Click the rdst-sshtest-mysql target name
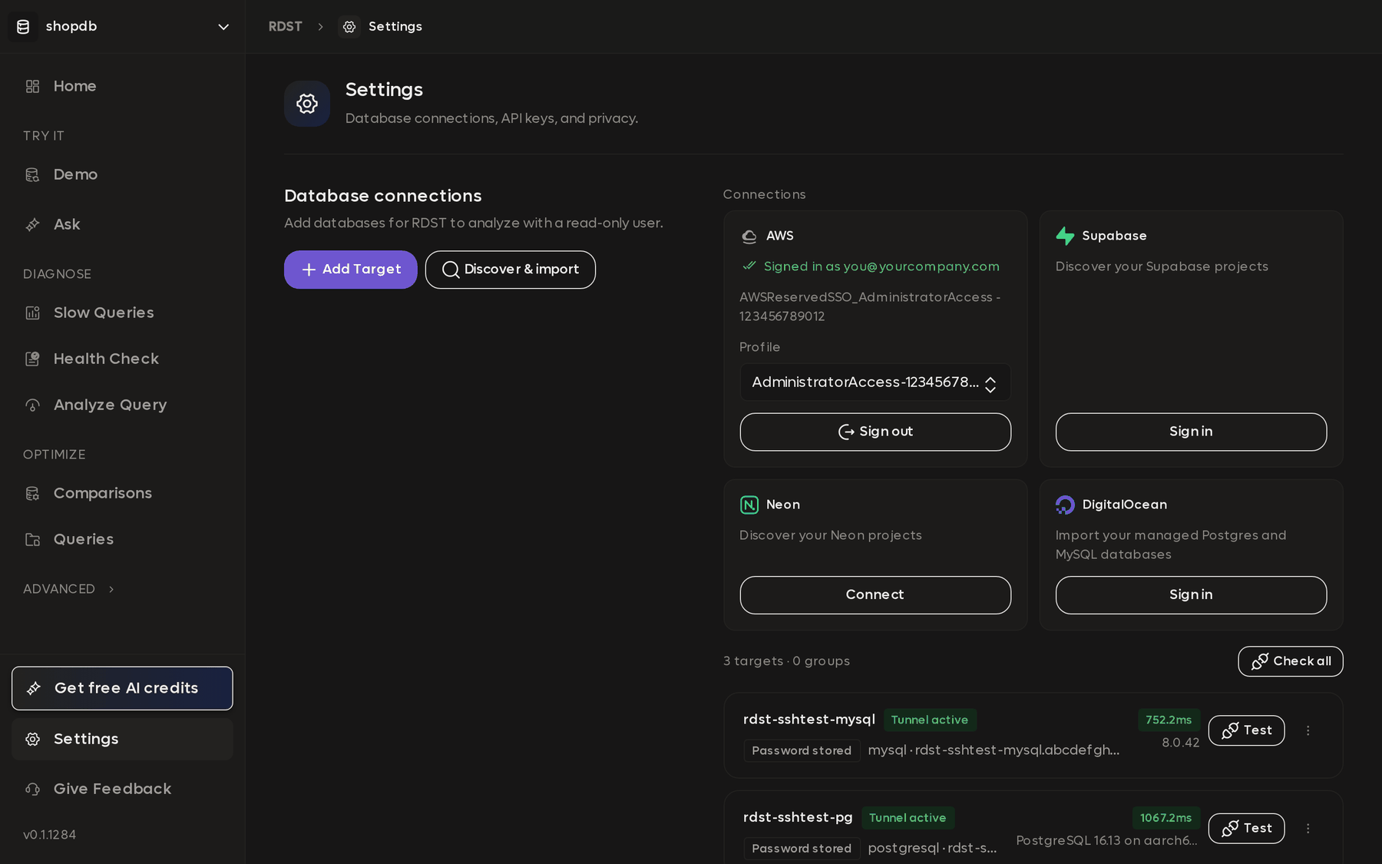 809,720
